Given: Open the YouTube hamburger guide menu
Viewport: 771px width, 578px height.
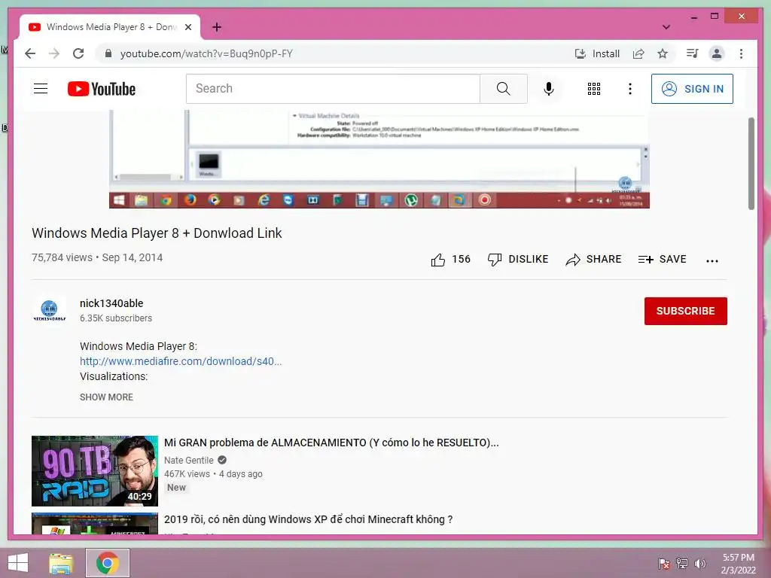Looking at the screenshot, I should pos(41,89).
